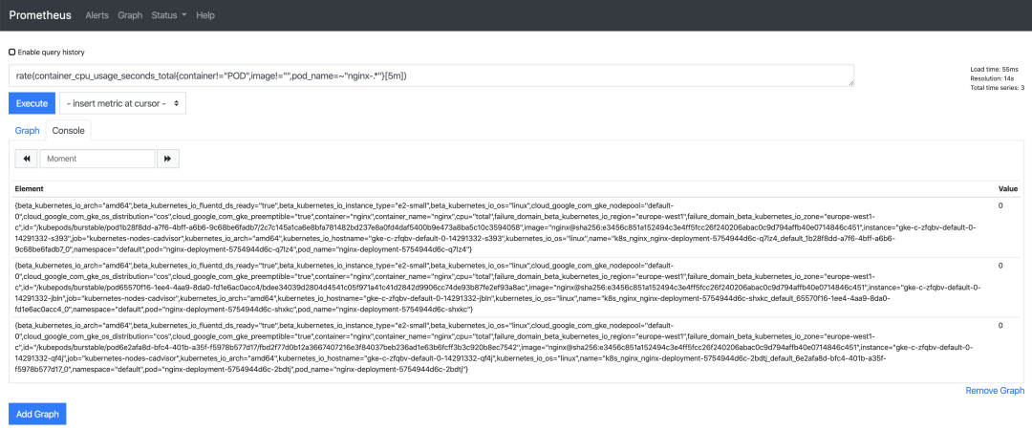
Task: Select the result row for pod 2bdtj
Action: (517, 349)
